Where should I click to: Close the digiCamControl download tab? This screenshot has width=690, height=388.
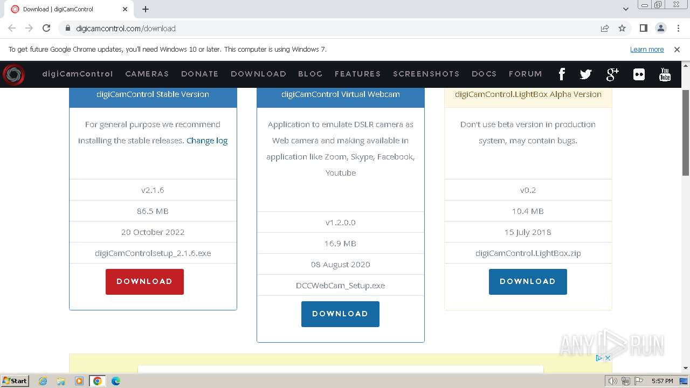tap(125, 9)
